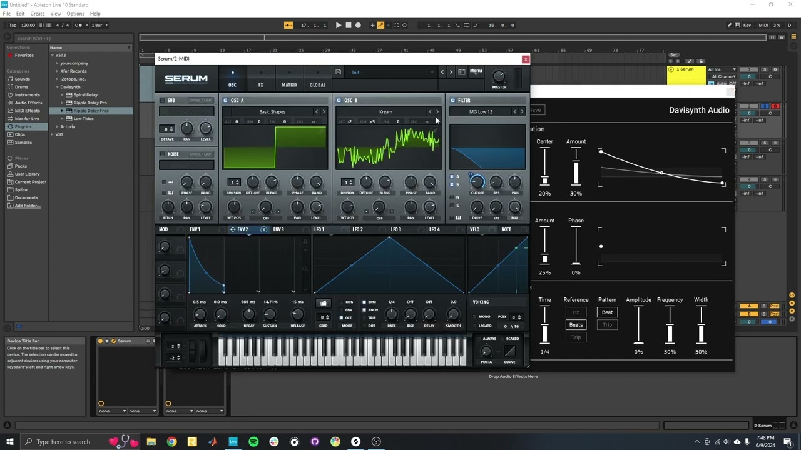The image size is (801, 450).
Task: Disable OSC A with its power toggle
Action: [x=225, y=100]
